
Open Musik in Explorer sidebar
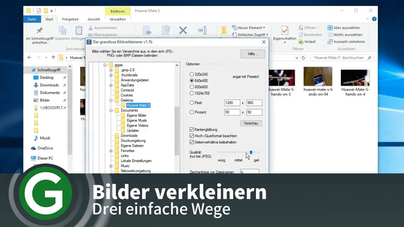point(45,138)
